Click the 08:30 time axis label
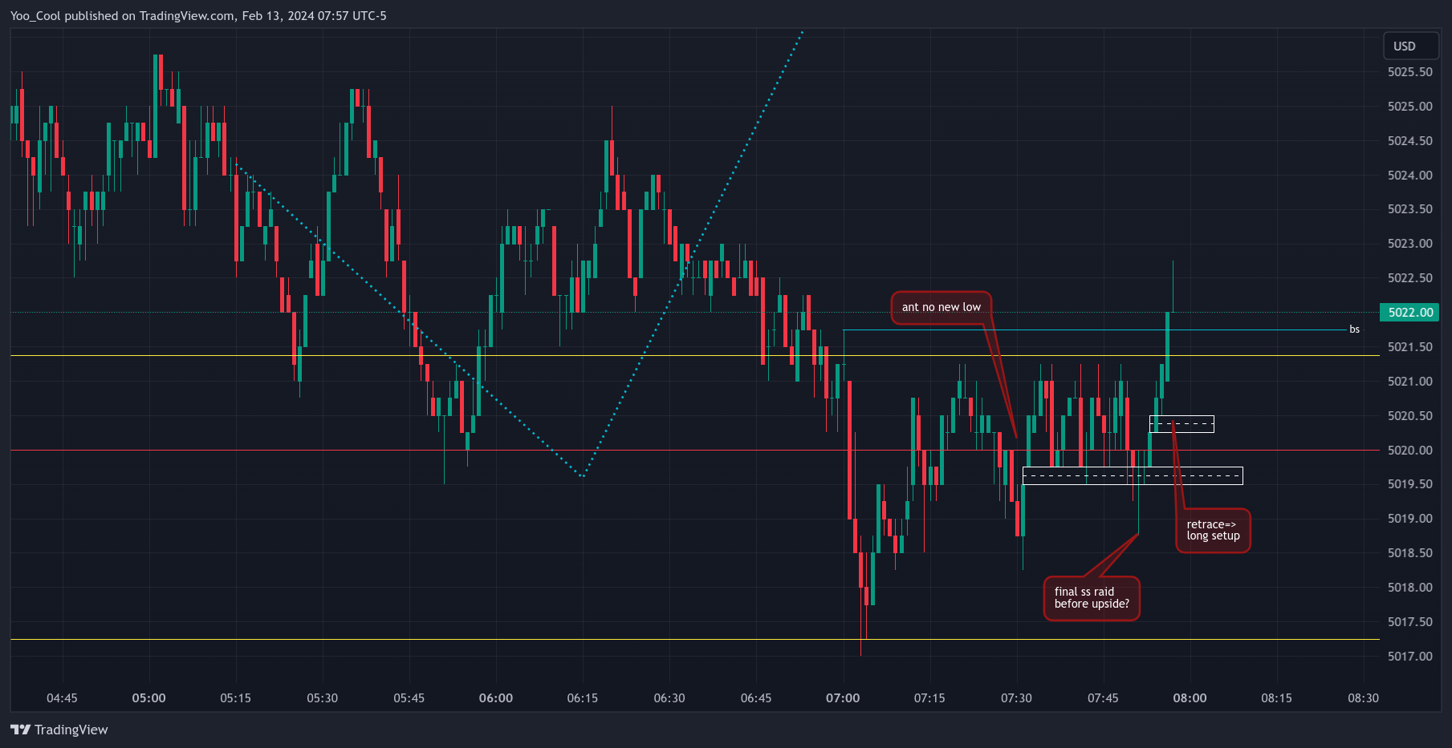 click(x=1363, y=698)
